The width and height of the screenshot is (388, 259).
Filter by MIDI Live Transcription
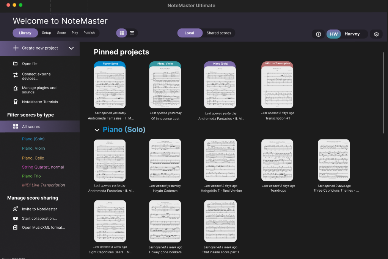(43, 185)
